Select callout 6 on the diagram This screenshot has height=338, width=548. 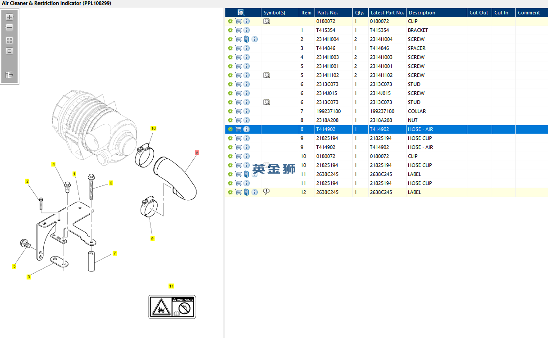pyautogui.click(x=111, y=183)
